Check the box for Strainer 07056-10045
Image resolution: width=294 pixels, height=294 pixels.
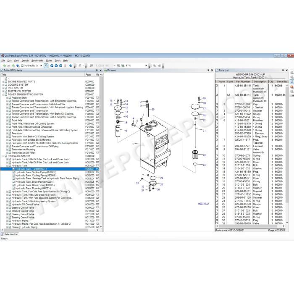click(x=217, y=110)
